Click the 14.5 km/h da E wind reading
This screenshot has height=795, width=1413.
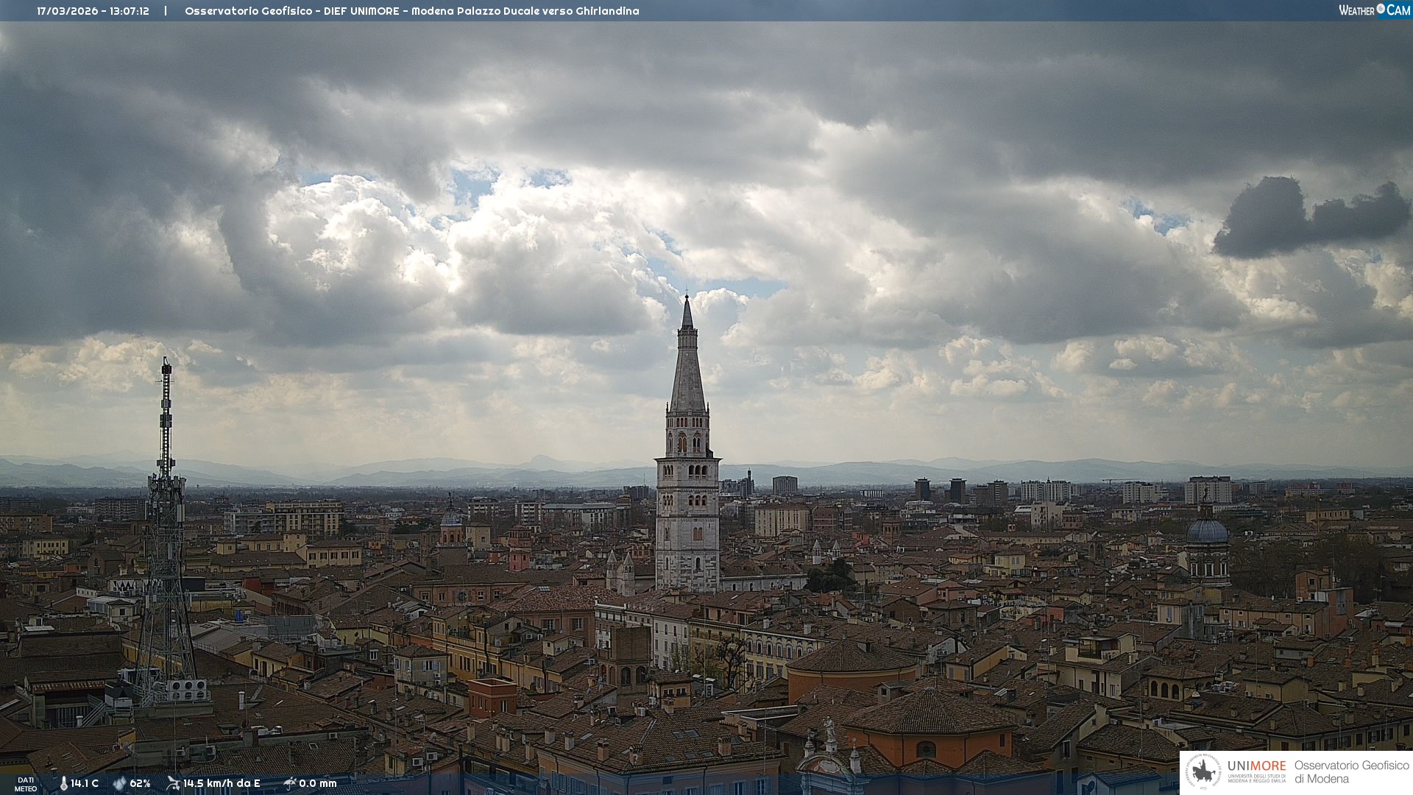coord(222,783)
